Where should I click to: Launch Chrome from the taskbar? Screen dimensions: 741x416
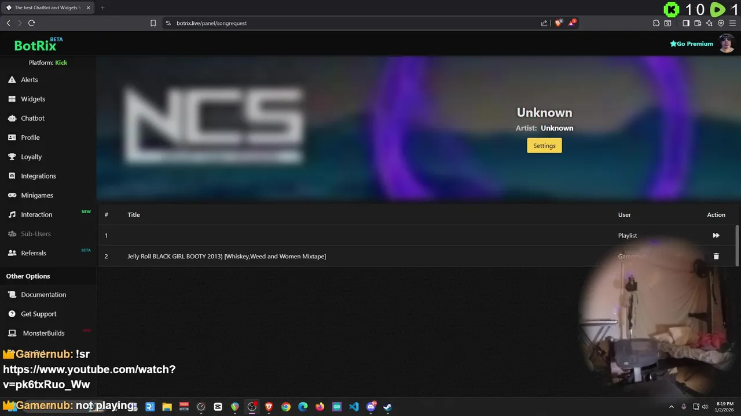(x=285, y=407)
